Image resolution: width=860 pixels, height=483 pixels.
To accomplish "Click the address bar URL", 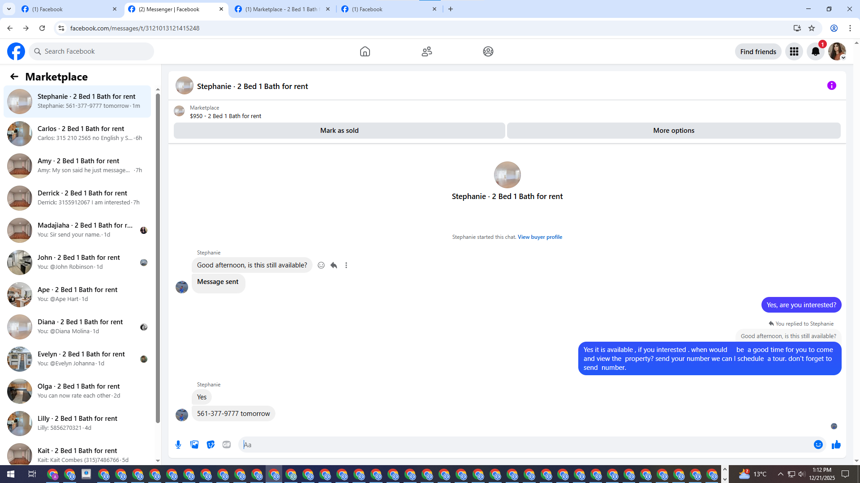I will pyautogui.click(x=135, y=28).
